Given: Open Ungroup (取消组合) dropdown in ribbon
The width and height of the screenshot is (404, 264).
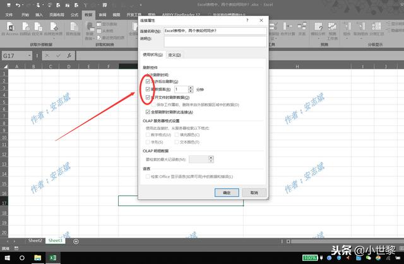Looking at the screenshot, I should point(361,30).
